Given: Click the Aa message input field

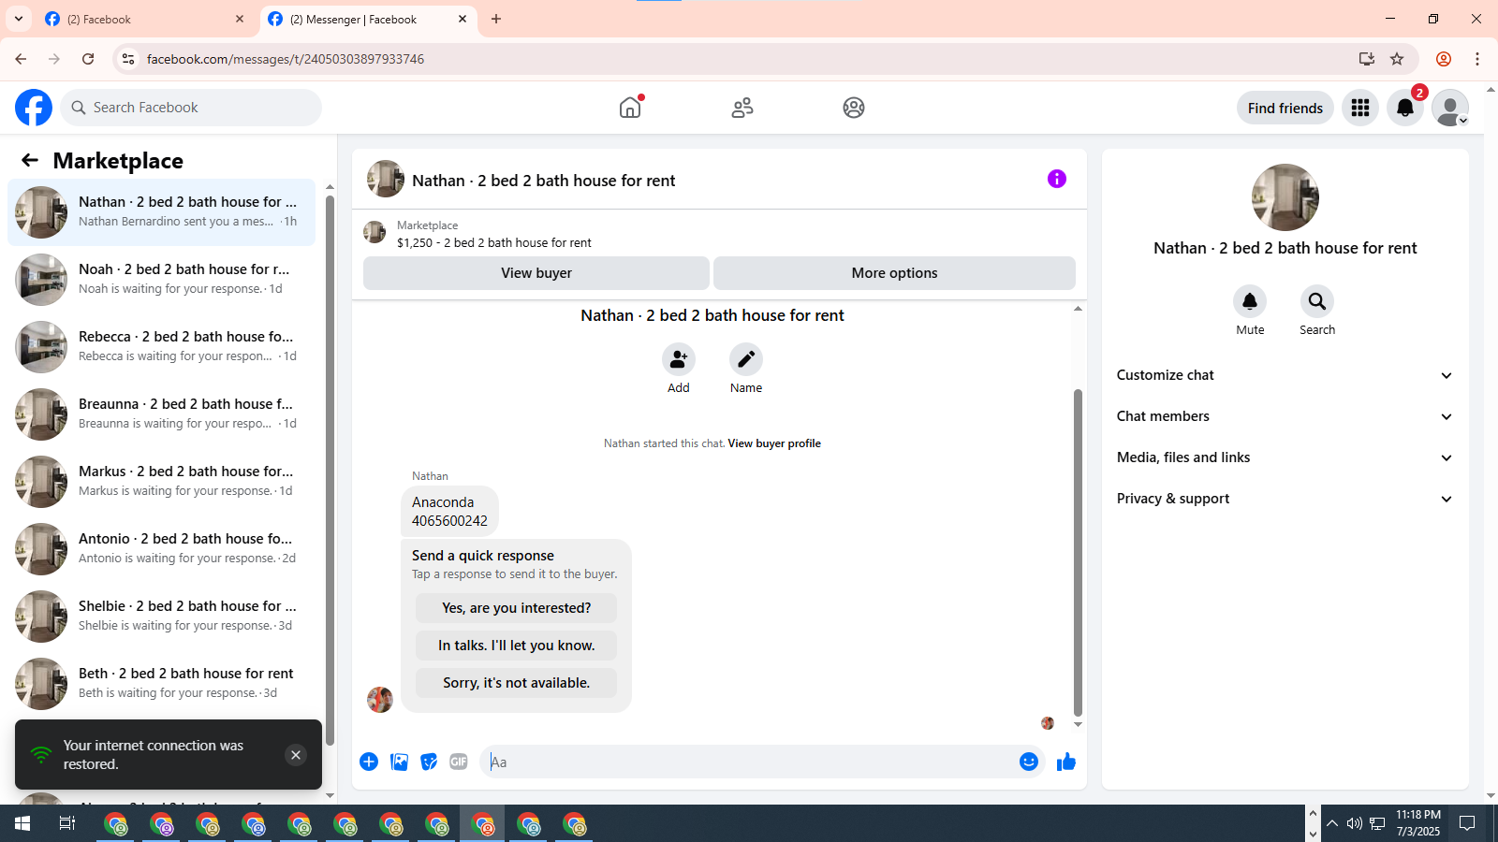Looking at the screenshot, I should click(749, 762).
